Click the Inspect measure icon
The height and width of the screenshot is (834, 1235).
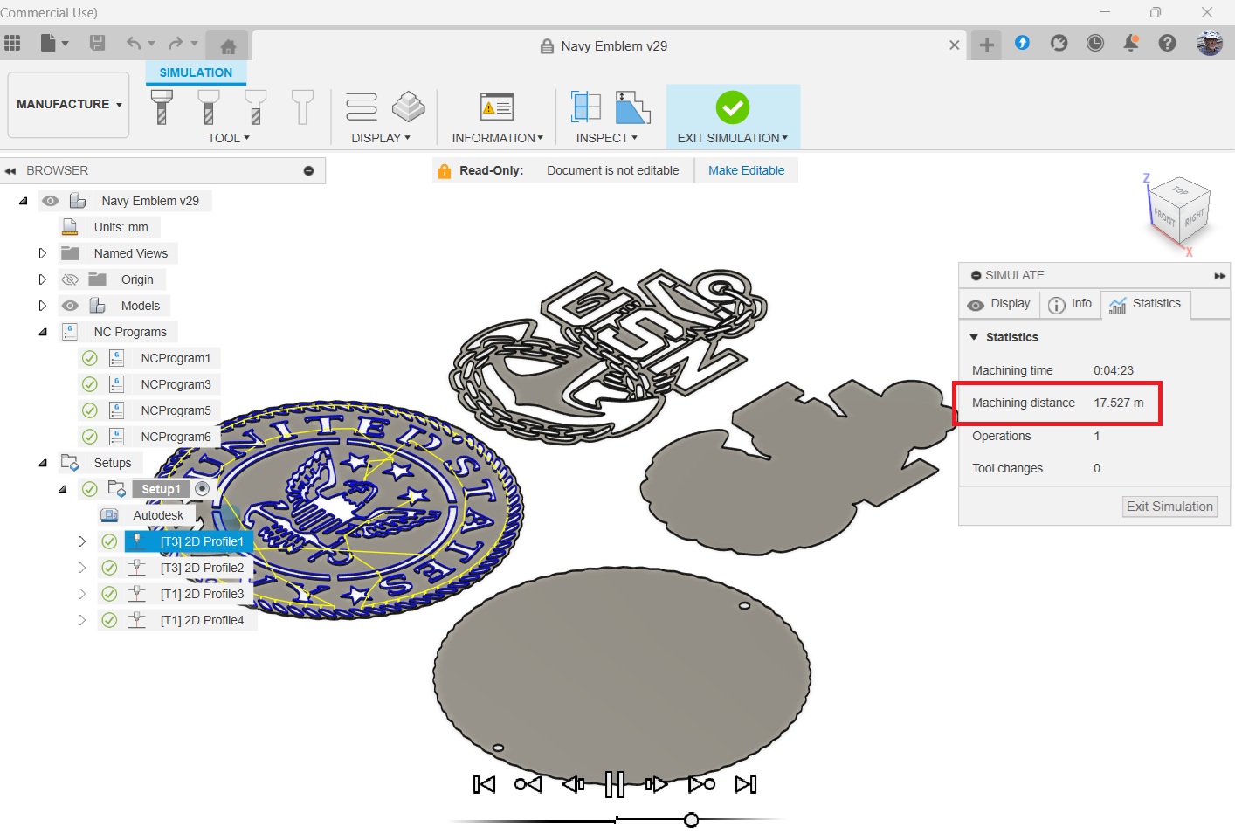[586, 107]
